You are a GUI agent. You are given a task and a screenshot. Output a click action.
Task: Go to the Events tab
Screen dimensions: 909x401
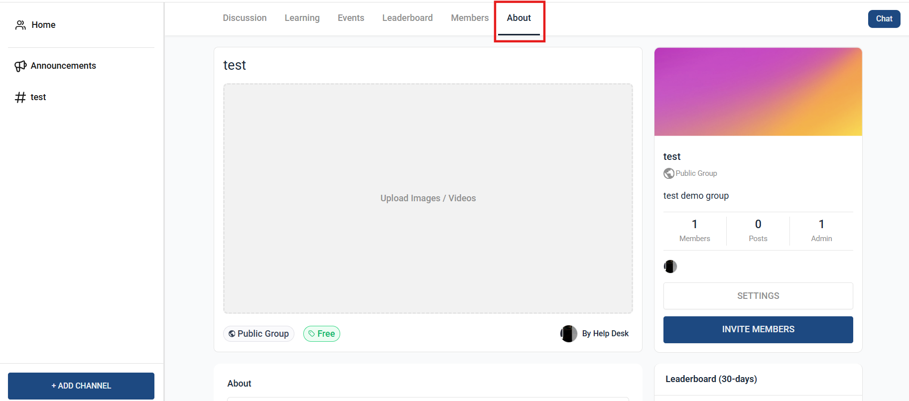pos(351,18)
